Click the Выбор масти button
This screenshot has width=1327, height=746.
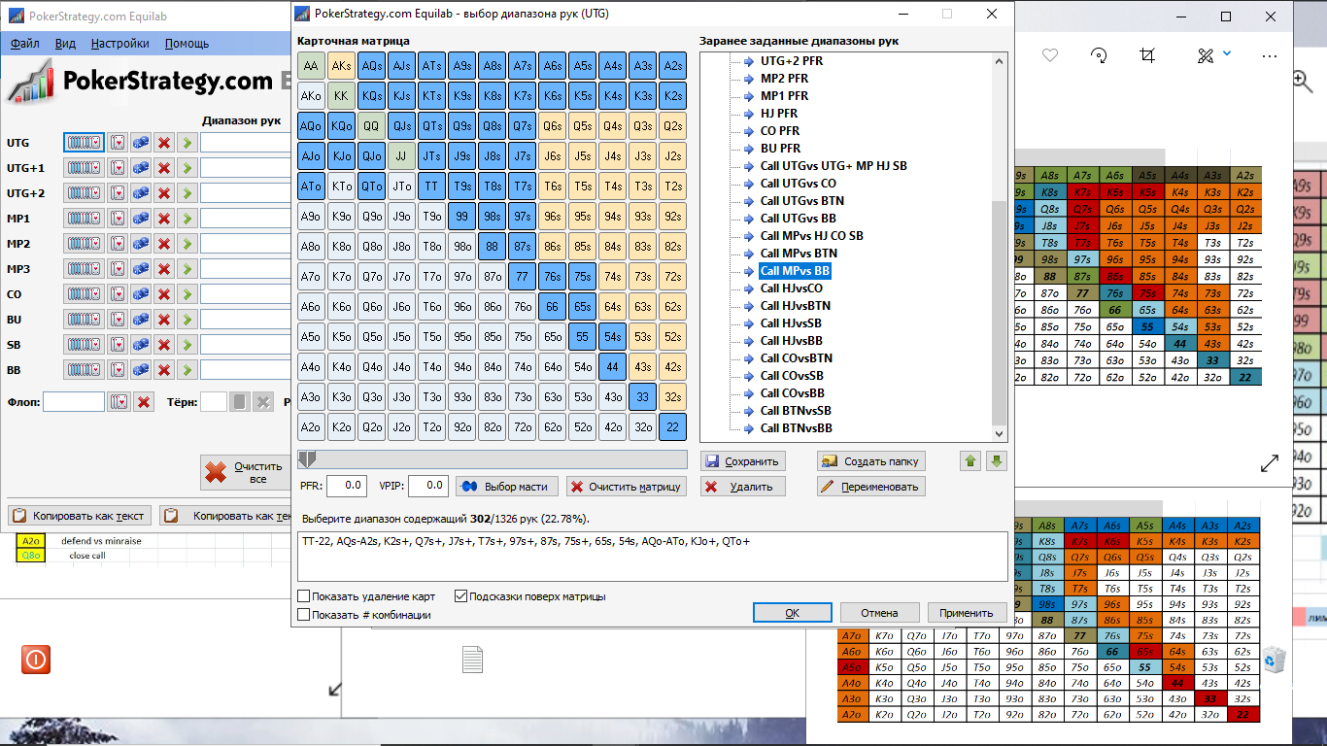(x=506, y=487)
